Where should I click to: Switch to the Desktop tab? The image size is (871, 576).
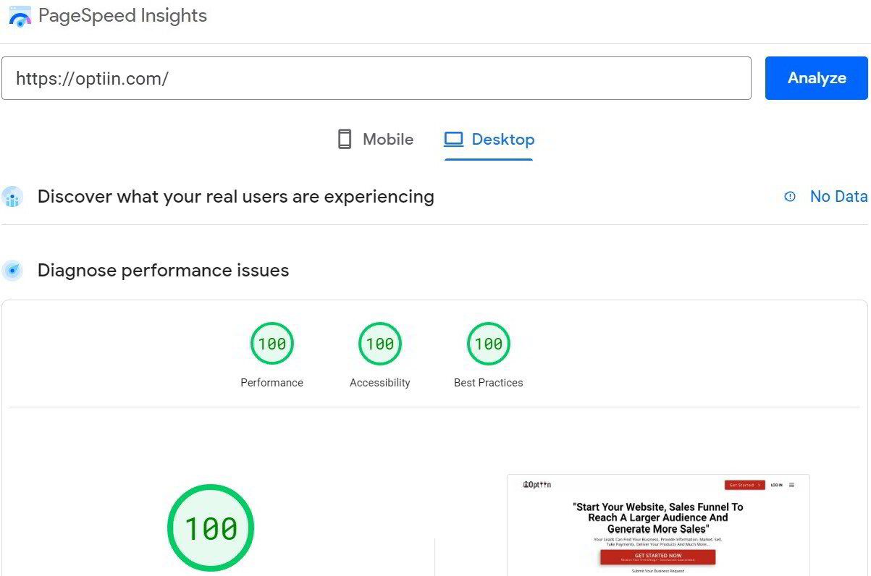[489, 139]
